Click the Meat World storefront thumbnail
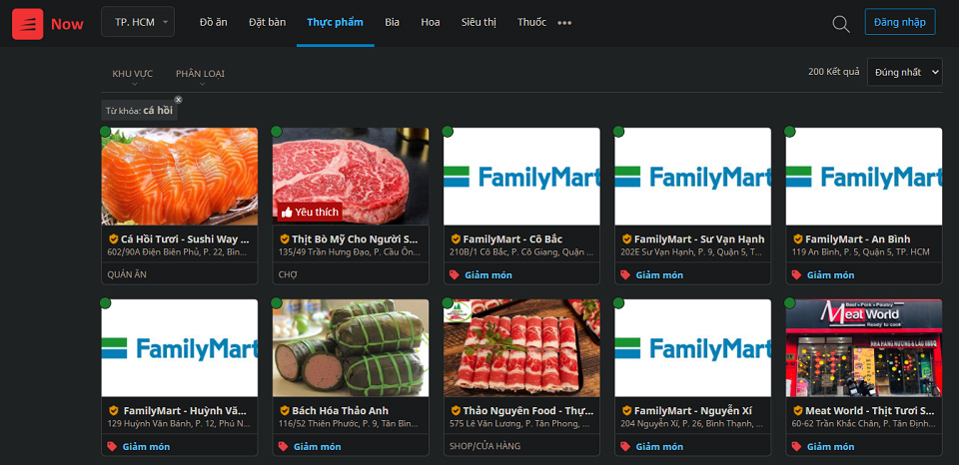 [864, 347]
